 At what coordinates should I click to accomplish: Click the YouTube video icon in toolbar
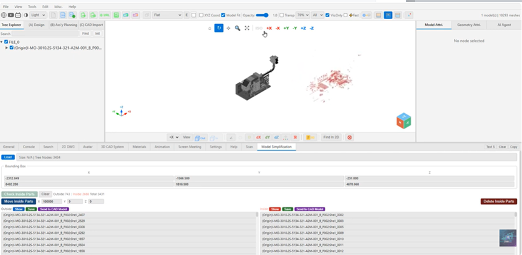pyautogui.click(x=11, y=15)
